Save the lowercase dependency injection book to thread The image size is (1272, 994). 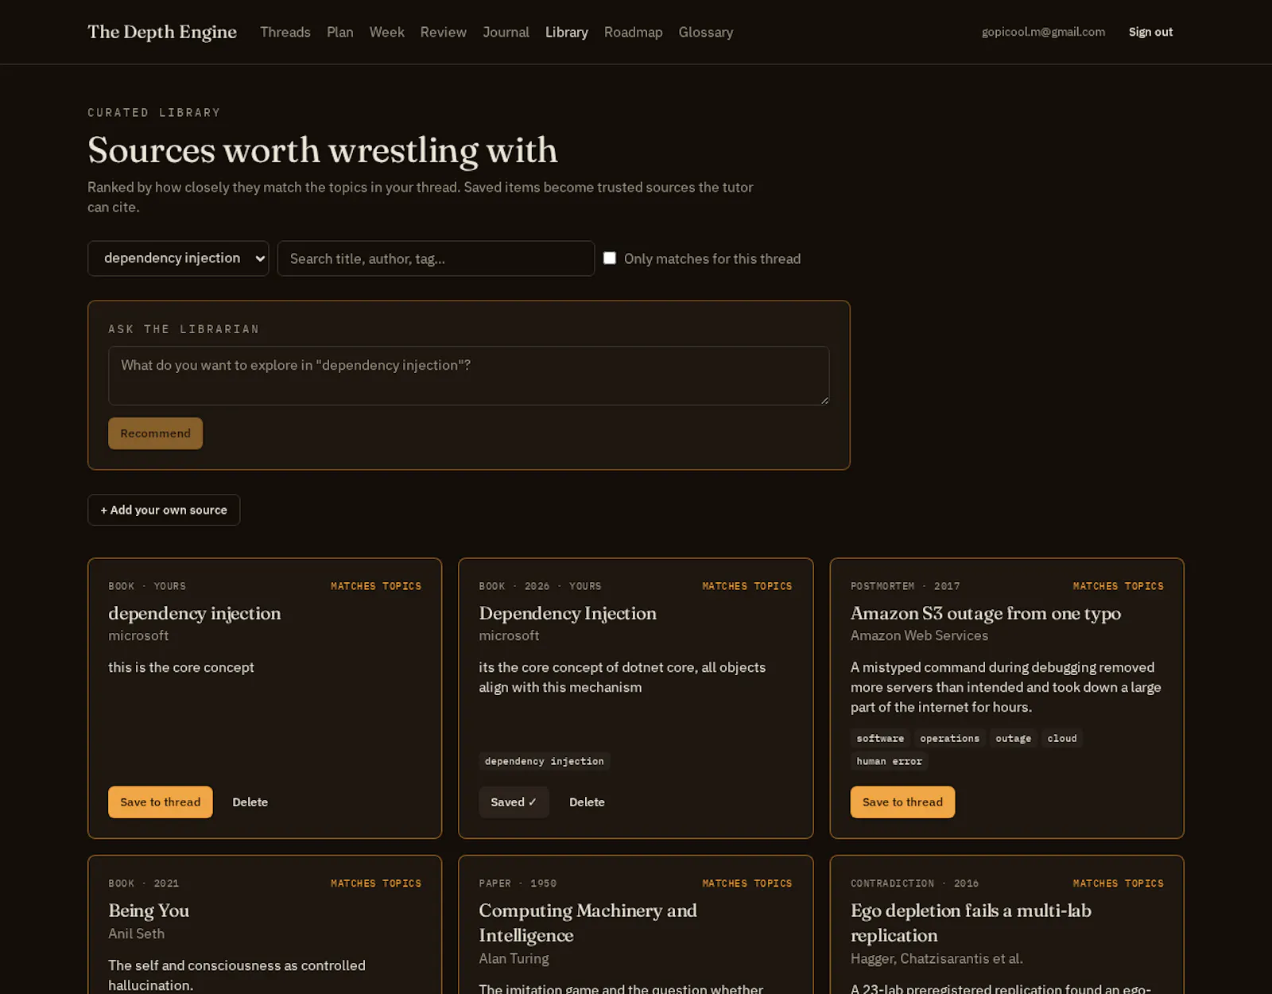(x=161, y=802)
